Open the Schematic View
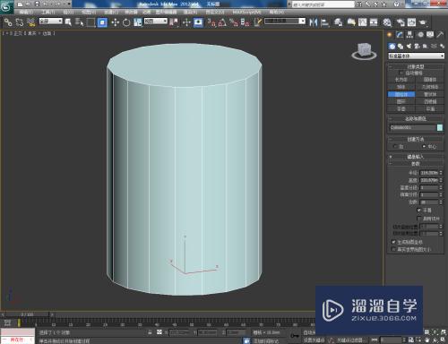The width and height of the screenshot is (448, 344). click(x=374, y=22)
